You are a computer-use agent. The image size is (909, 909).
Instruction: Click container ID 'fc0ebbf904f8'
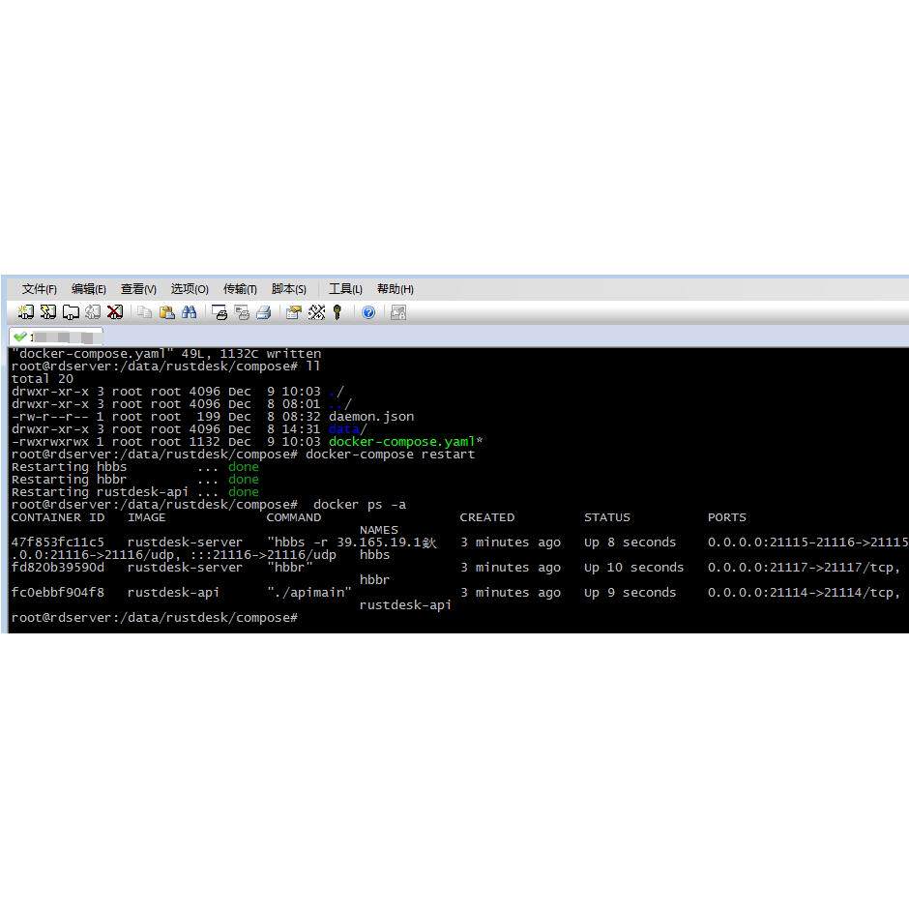[57, 593]
